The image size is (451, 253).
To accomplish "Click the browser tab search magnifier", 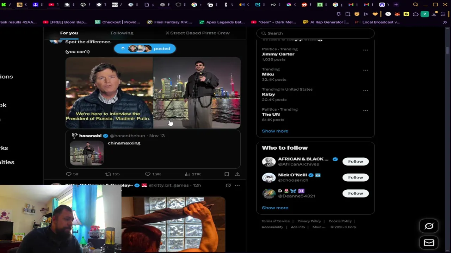I will pyautogui.click(x=415, y=5).
